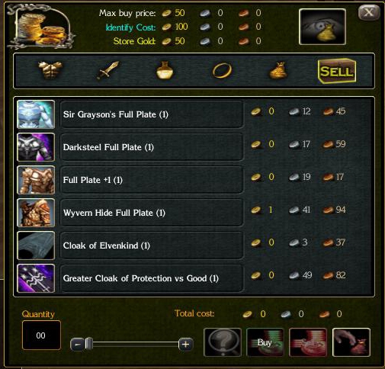Decrease quantity with the minus button
Screen dimensions: 385x369
point(78,345)
